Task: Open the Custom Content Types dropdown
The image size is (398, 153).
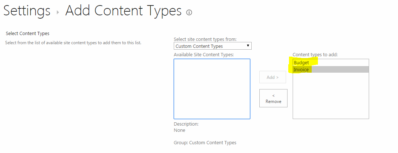Action: (212, 46)
